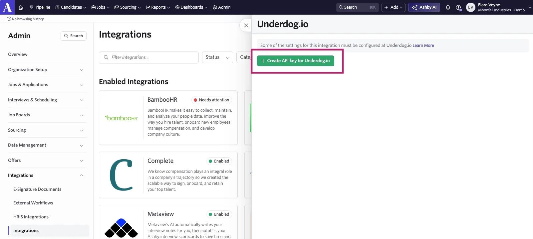This screenshot has width=533, height=239.
Task: Click the browsing history icon
Action: pos(9,19)
